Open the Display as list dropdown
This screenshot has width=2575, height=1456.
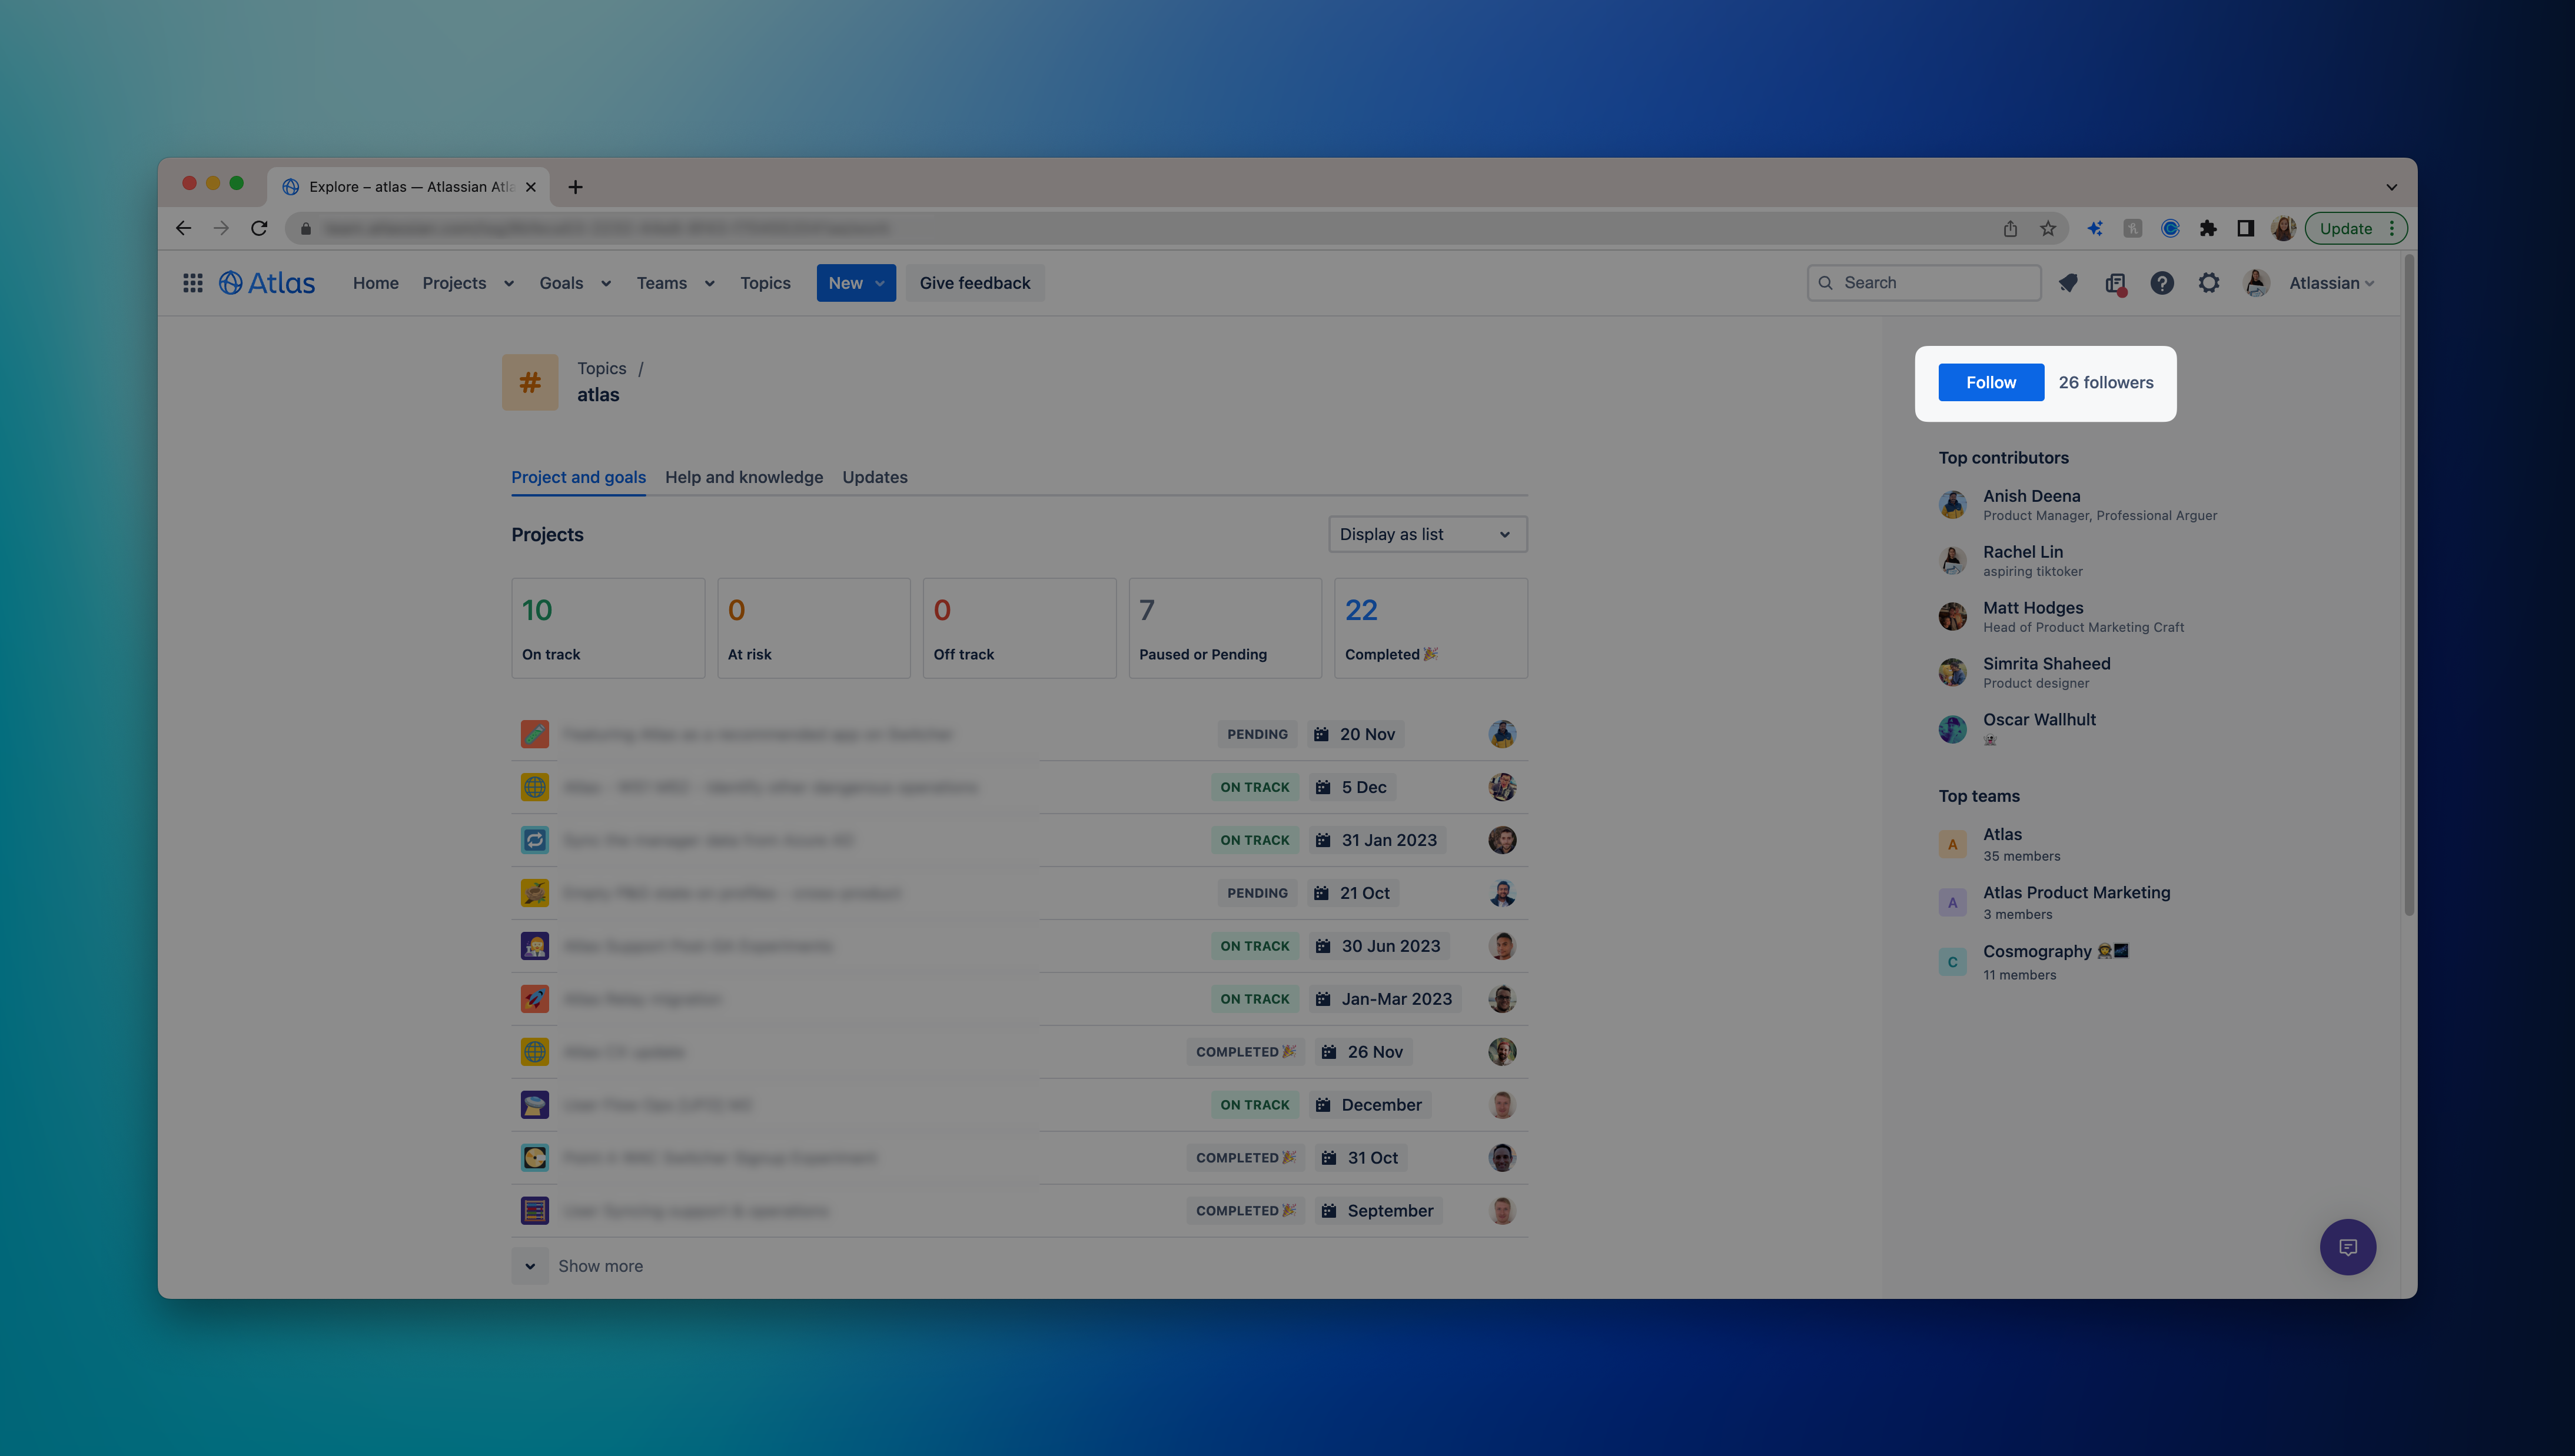(x=1427, y=534)
